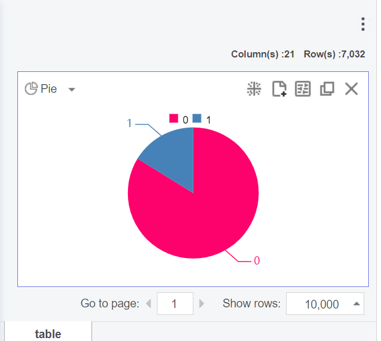Toggle the pink legend swatch for 0
The width and height of the screenshot is (381, 341).
(174, 118)
